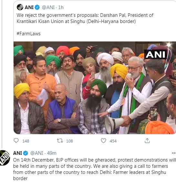Open the more options dots on second tweet
Image resolution: width=176 pixels, height=182 pixels.
pos(174,153)
